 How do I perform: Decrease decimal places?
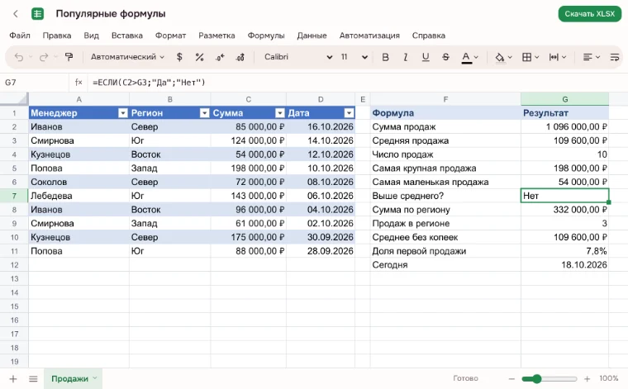coord(220,57)
